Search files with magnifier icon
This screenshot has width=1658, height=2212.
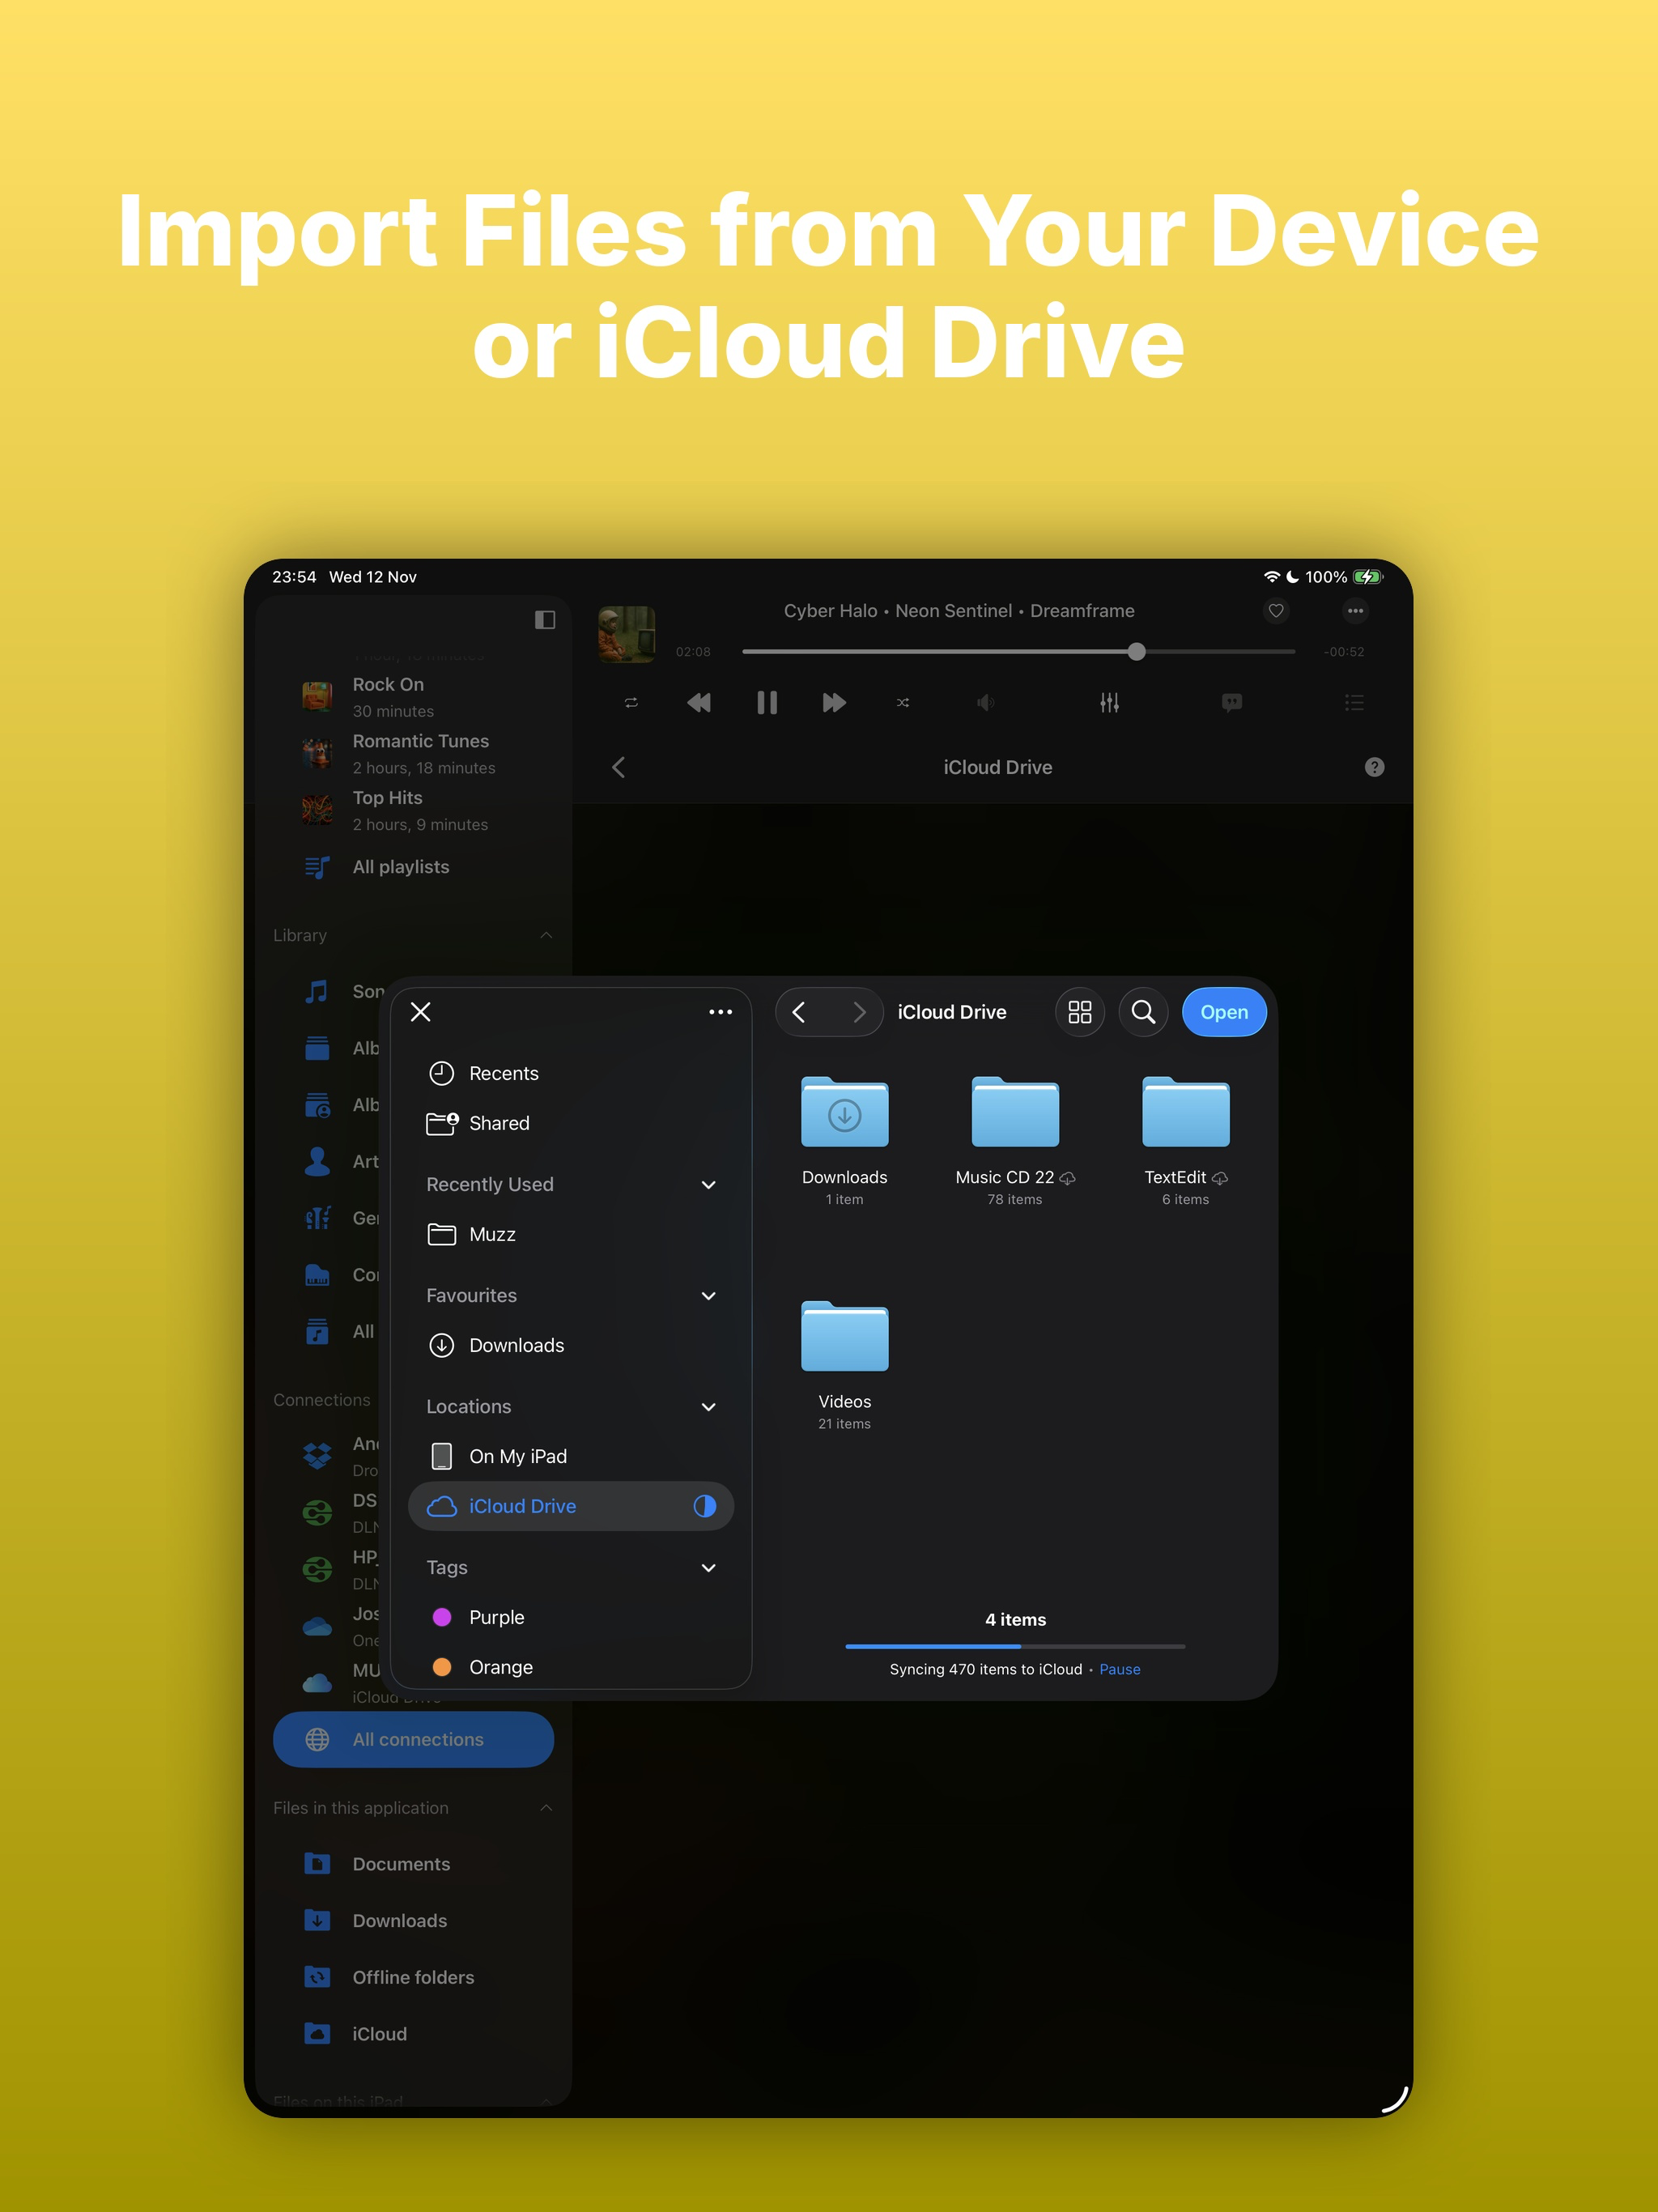pyautogui.click(x=1143, y=1012)
